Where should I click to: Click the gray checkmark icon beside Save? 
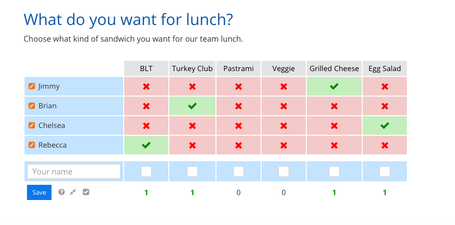tap(86, 192)
